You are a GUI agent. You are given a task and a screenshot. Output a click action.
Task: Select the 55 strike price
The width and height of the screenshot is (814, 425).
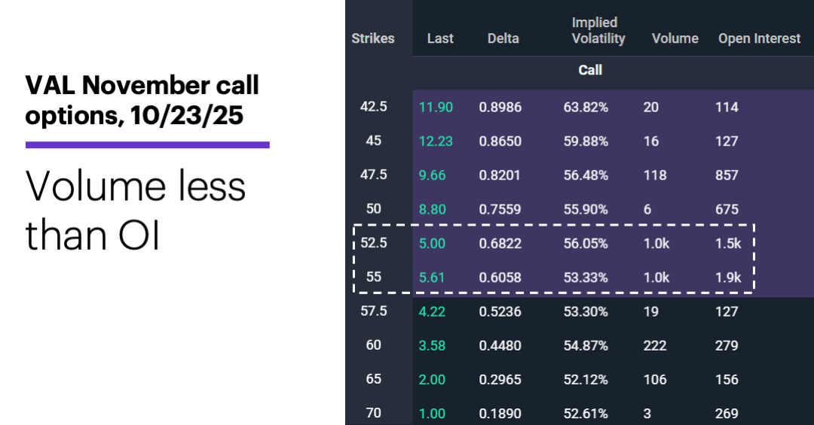[x=373, y=277]
